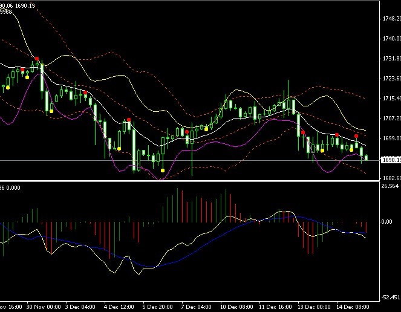The width and height of the screenshot is (401, 312).
Task: Click the 26.564 indicator scale value
Action: tap(390, 186)
